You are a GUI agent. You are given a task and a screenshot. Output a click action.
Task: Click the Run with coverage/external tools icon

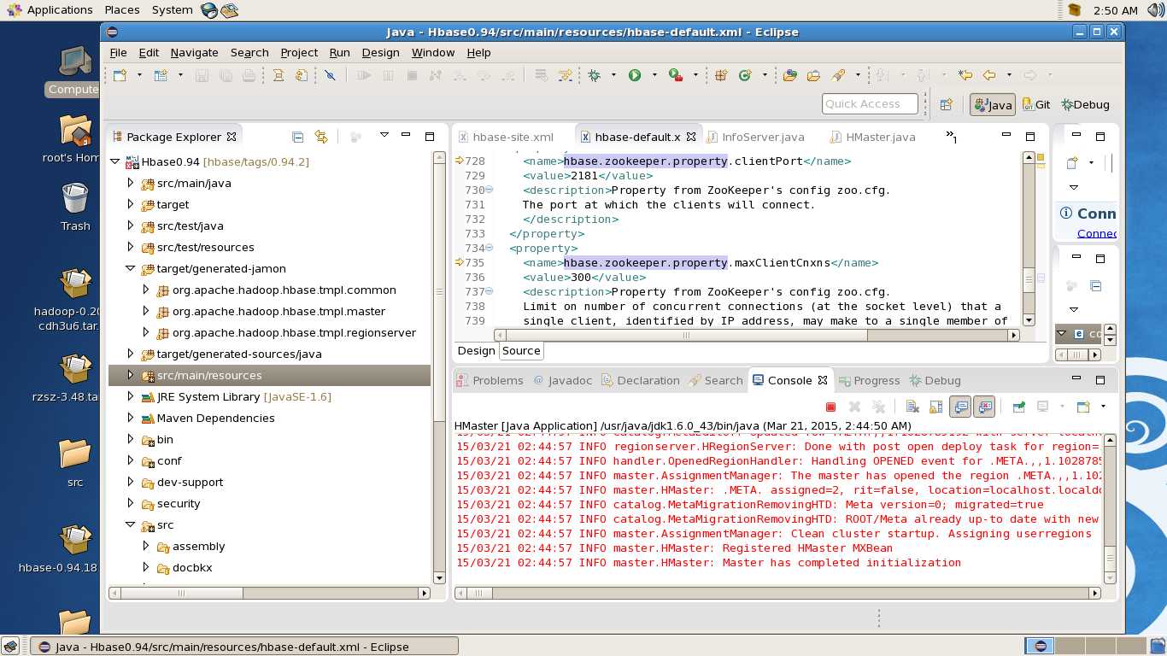pyautogui.click(x=676, y=75)
